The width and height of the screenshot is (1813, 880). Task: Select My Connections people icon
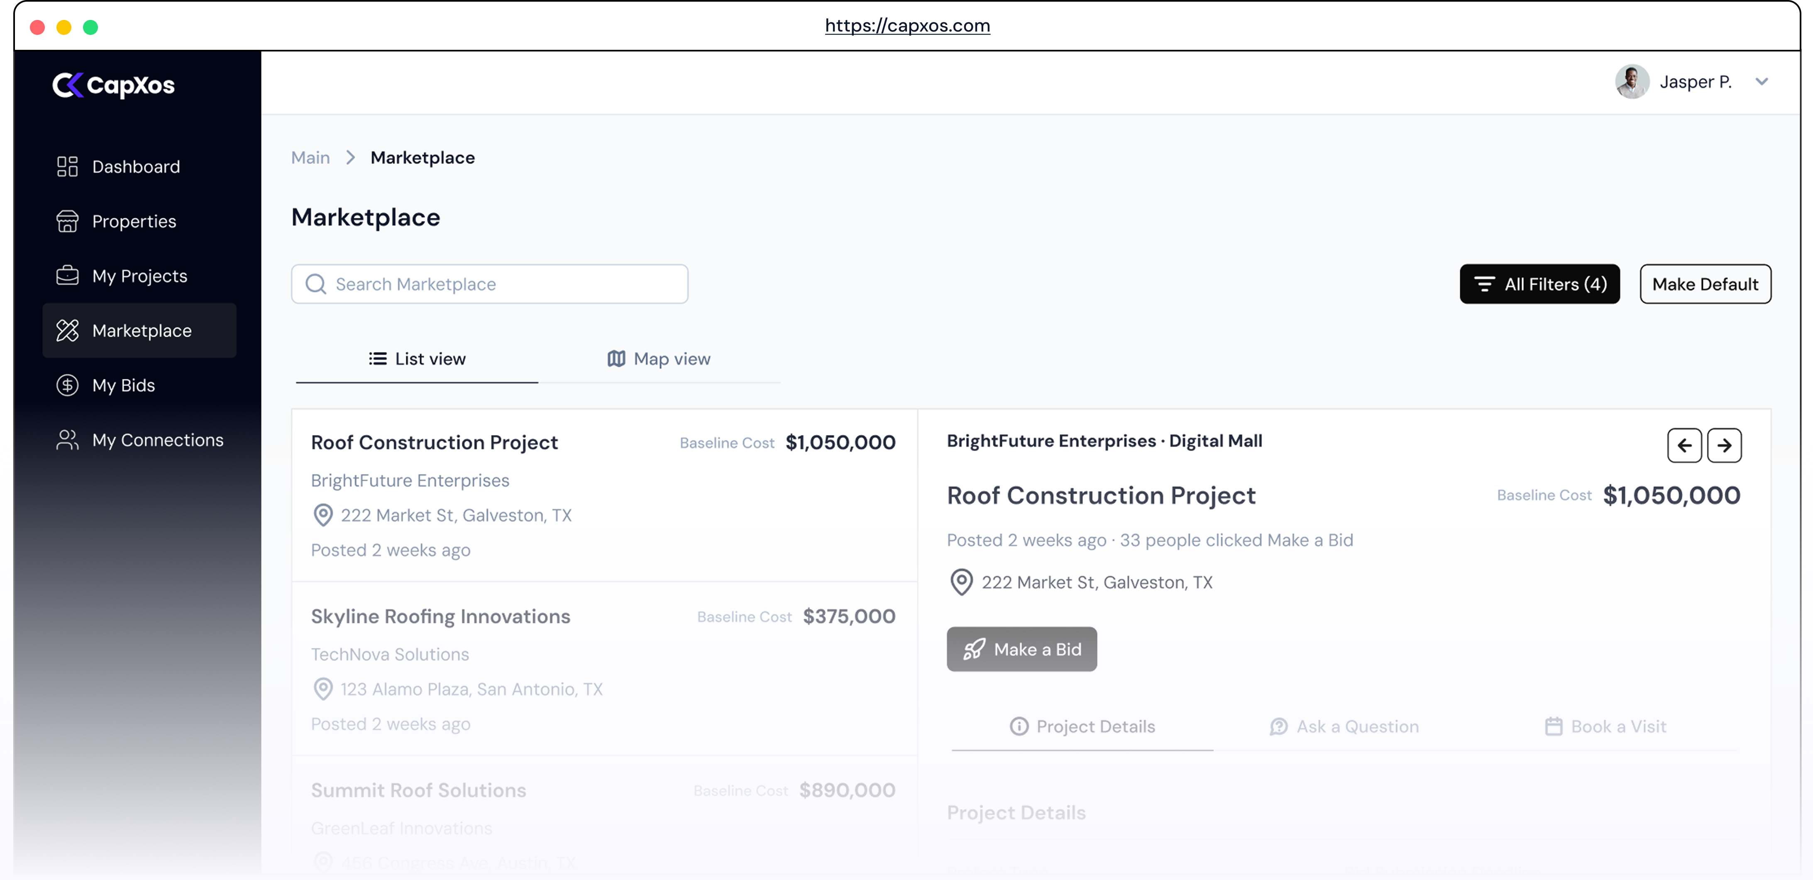pyautogui.click(x=67, y=439)
